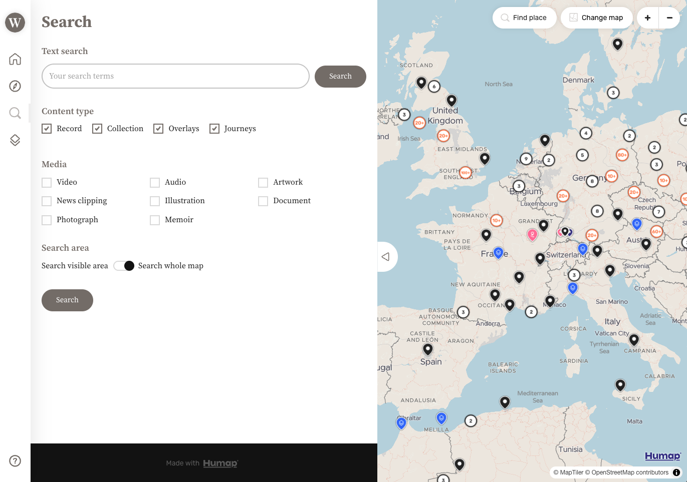Uncheck the Record content type checkbox
Screen dimensions: 687x482
pyautogui.click(x=47, y=129)
